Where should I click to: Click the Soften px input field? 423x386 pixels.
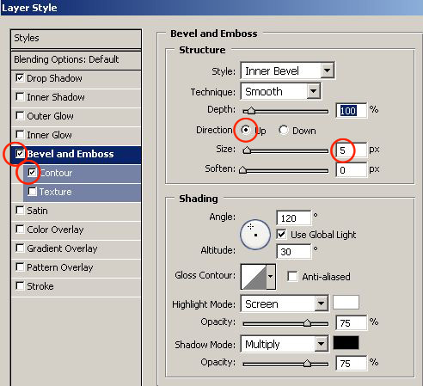(x=351, y=170)
